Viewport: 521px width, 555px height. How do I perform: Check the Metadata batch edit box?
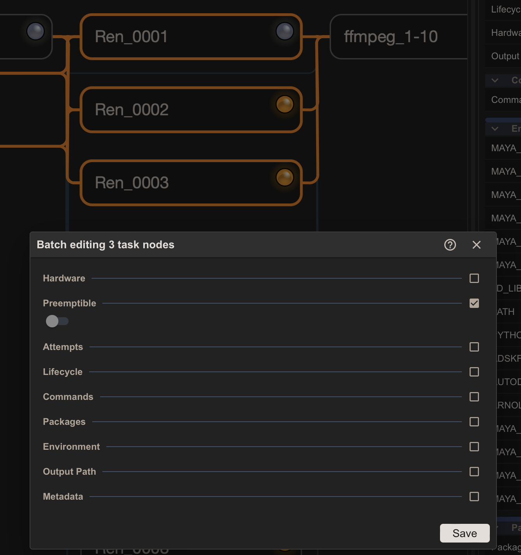click(x=474, y=497)
